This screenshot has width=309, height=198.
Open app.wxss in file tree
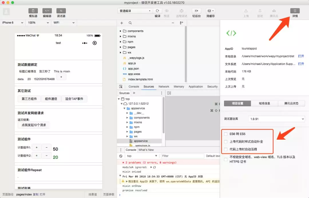(x=134, y=74)
